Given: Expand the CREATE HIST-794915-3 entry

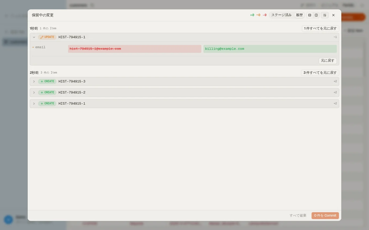Looking at the screenshot, I should (x=34, y=81).
